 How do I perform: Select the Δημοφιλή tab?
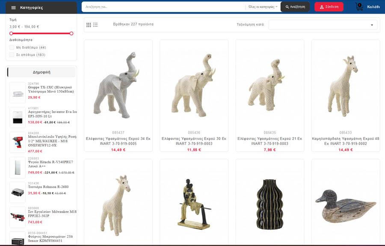pyautogui.click(x=41, y=72)
